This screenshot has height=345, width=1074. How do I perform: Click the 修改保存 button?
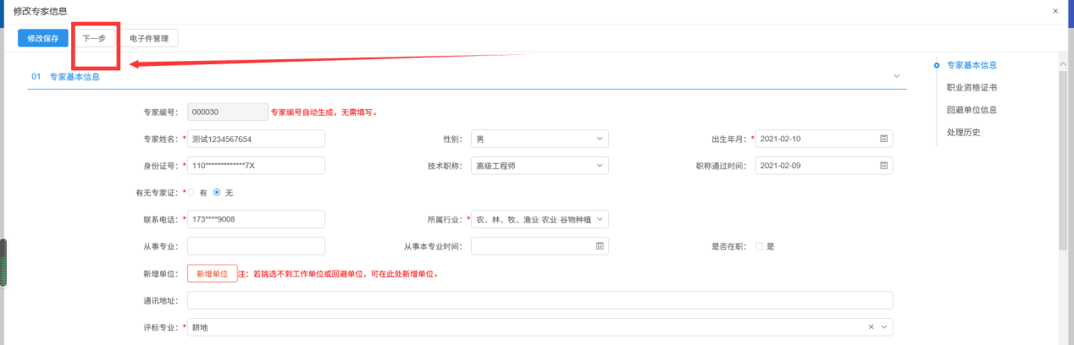click(42, 38)
